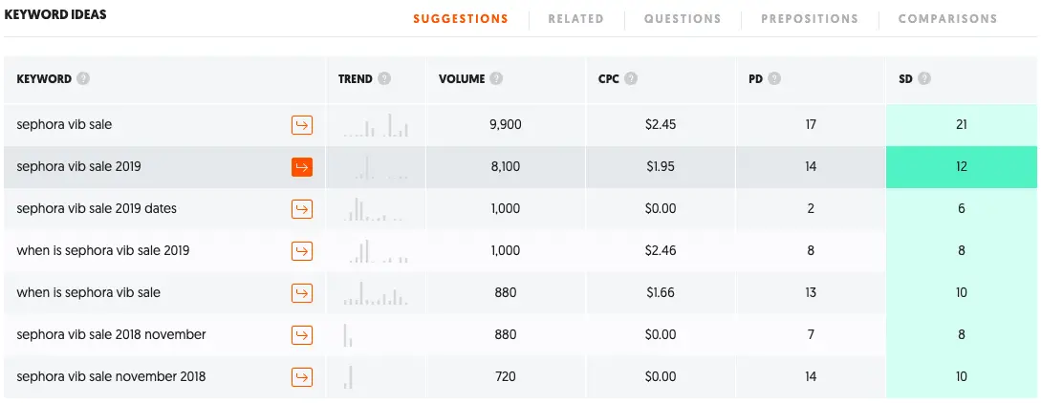The image size is (1041, 403).
Task: Click arrow icon for 'sephora vib sale'
Action: tap(302, 124)
